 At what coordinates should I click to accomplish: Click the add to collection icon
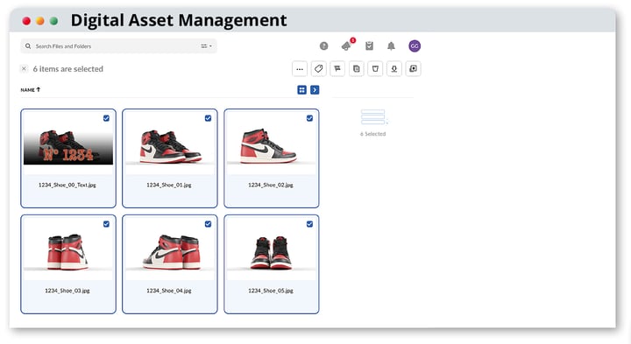(x=413, y=69)
